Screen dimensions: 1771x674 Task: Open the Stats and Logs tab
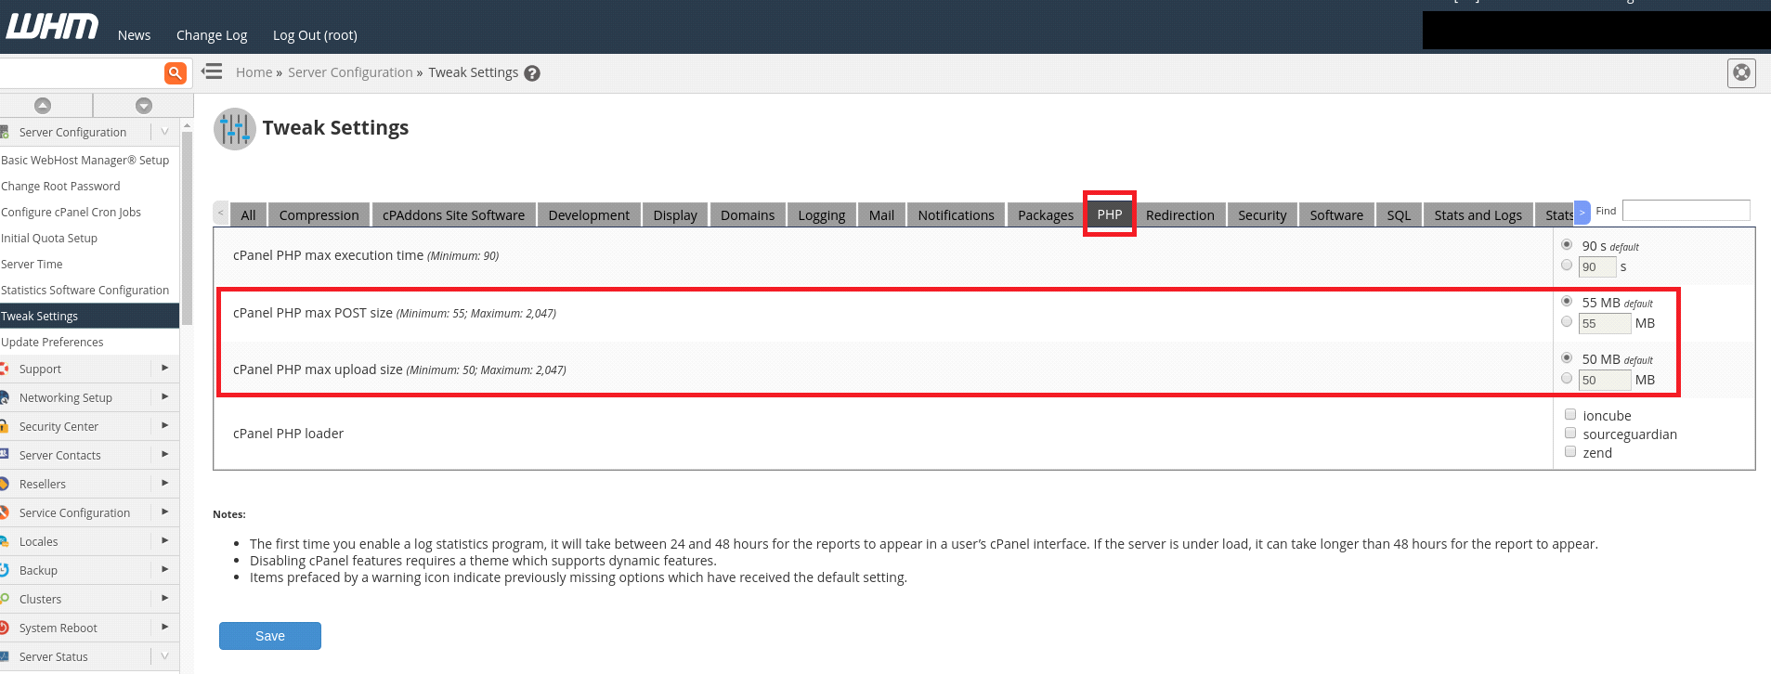(1478, 214)
